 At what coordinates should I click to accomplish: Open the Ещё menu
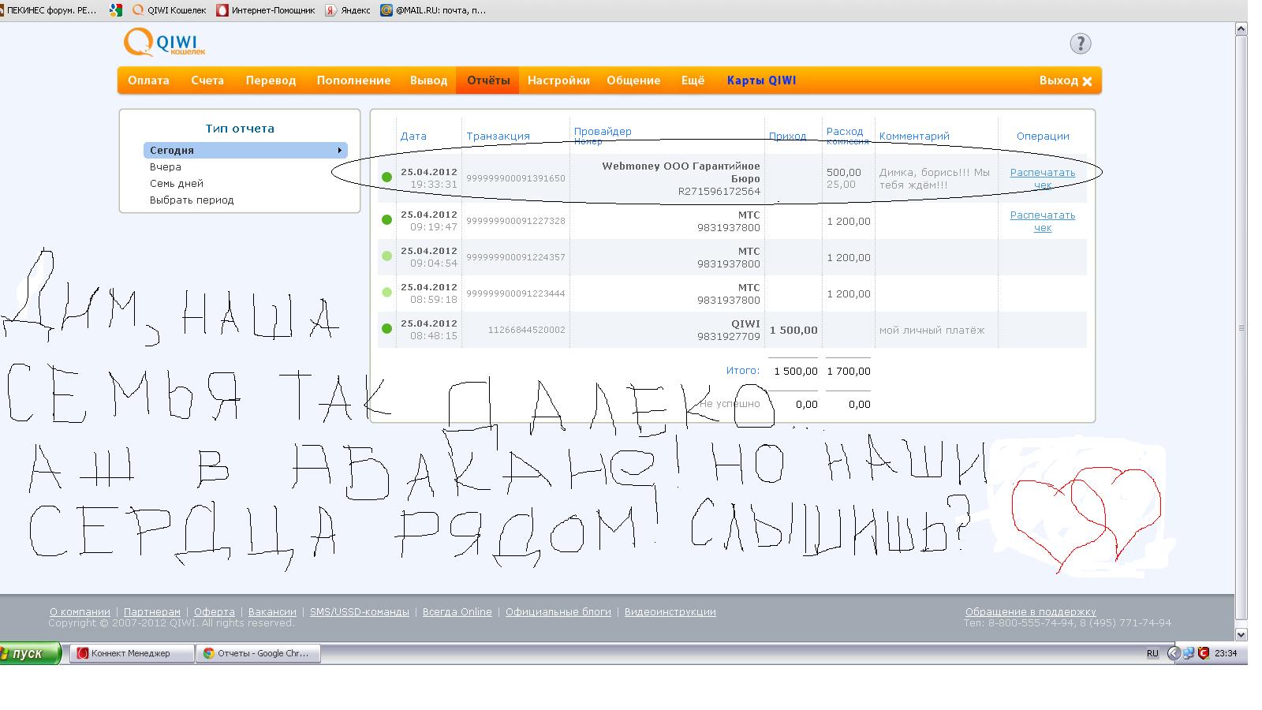click(x=693, y=80)
